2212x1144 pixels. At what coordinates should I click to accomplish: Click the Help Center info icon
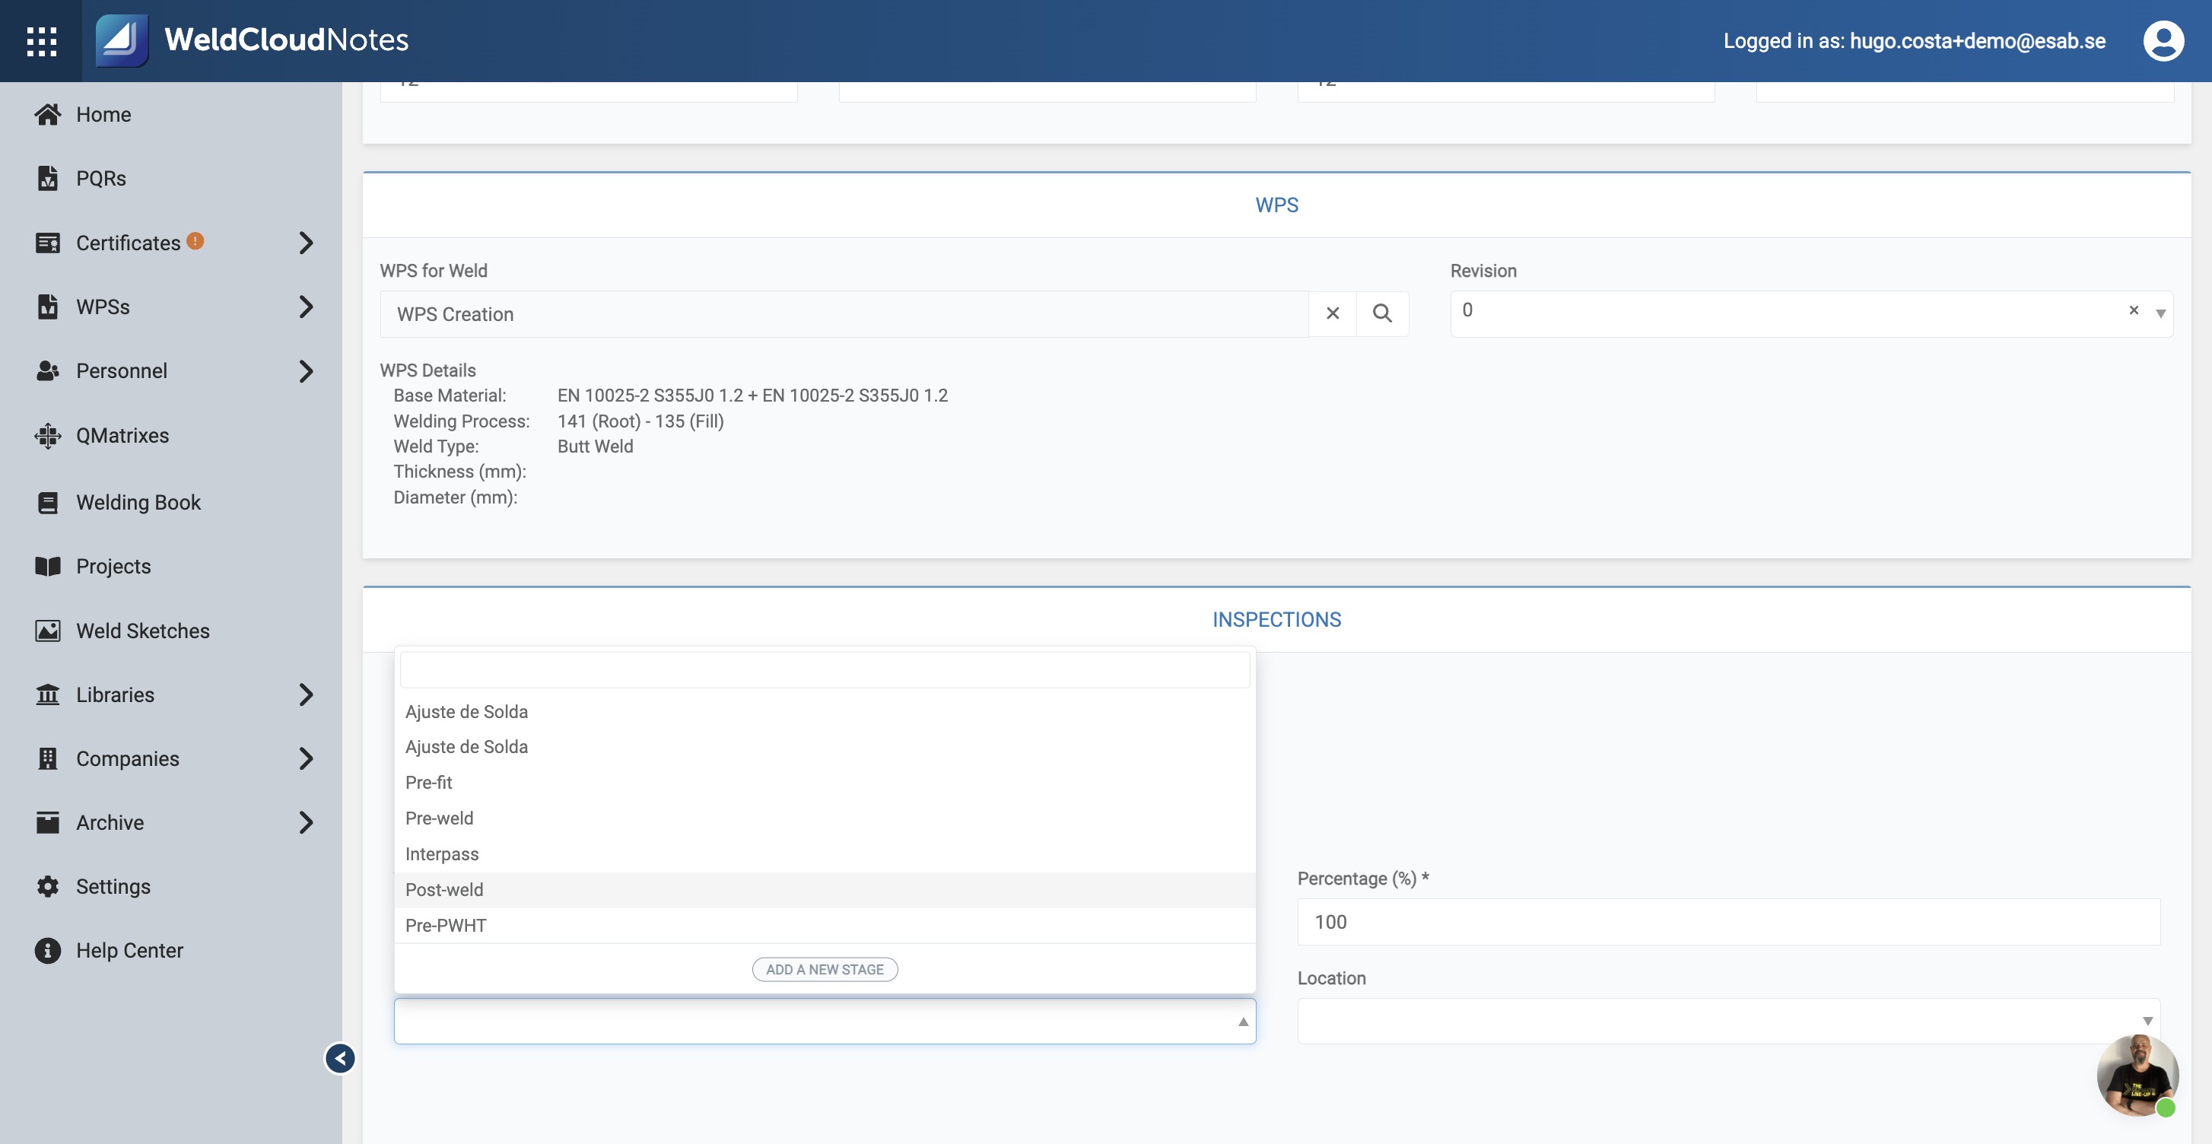(x=48, y=950)
